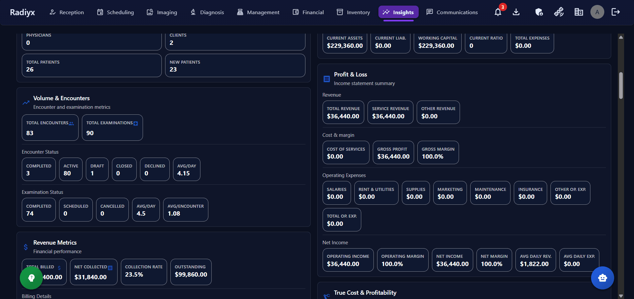Click the Avg/Encounter 1.08 card
The width and height of the screenshot is (634, 299).
(186, 210)
